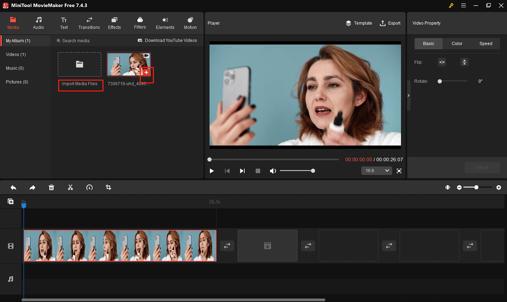Click the Export button

390,23
